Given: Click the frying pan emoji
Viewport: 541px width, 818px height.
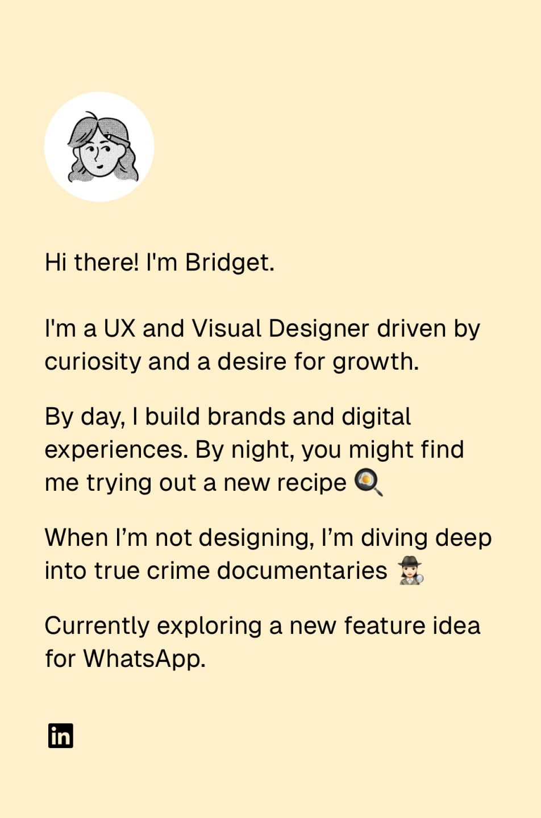Looking at the screenshot, I should coord(369,482).
